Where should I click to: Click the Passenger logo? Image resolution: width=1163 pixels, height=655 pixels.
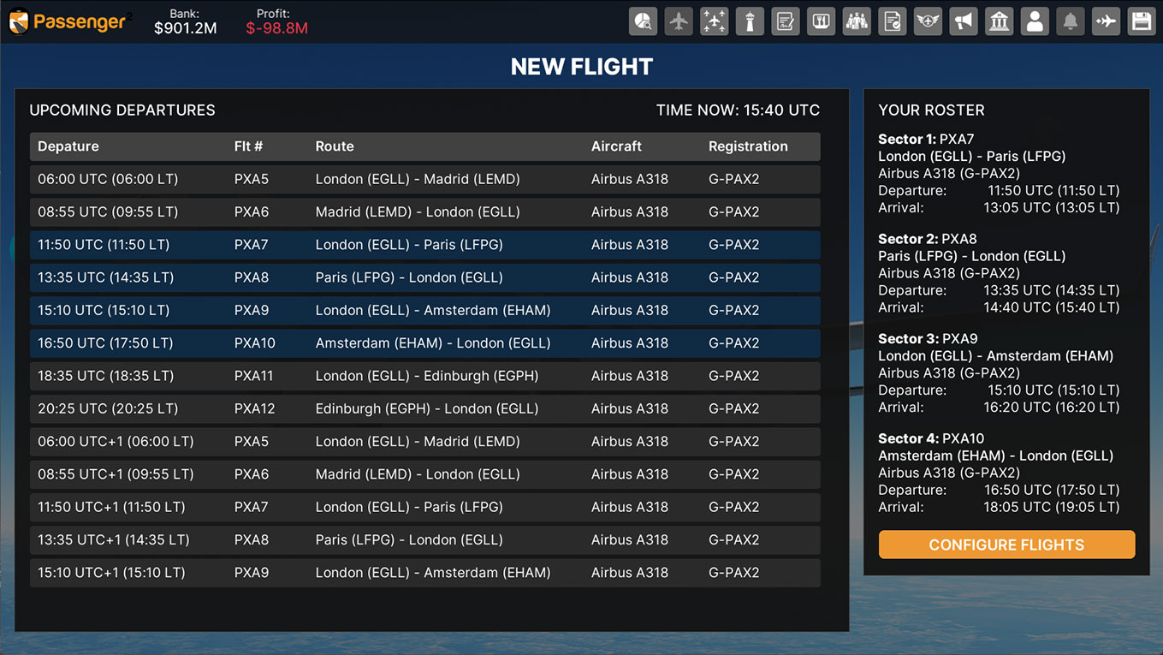68,22
